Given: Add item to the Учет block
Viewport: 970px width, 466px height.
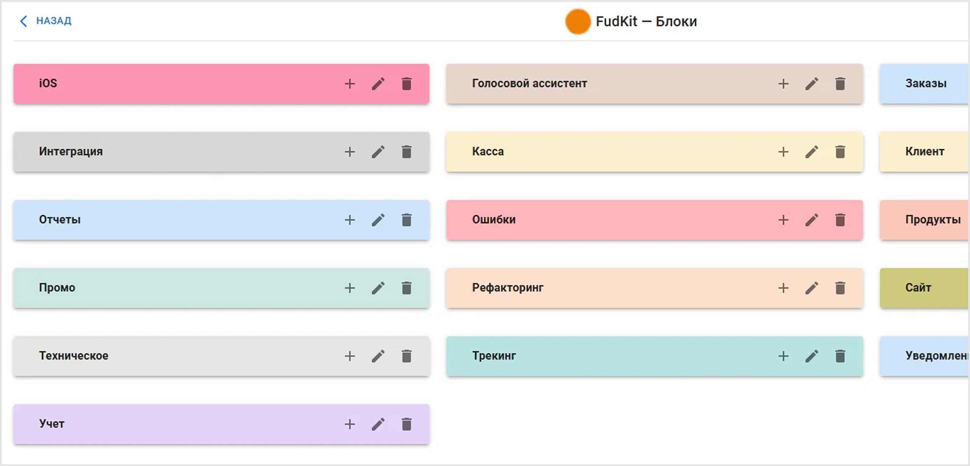Looking at the screenshot, I should (350, 424).
